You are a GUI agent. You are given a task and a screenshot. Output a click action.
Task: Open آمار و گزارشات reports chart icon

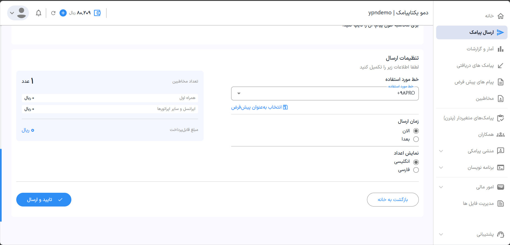pos(501,49)
